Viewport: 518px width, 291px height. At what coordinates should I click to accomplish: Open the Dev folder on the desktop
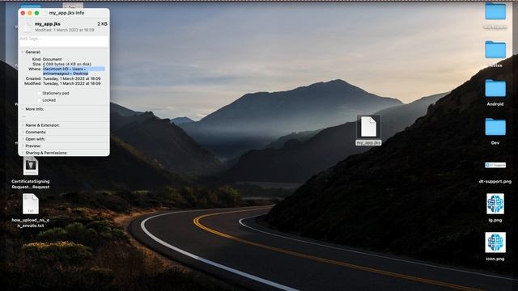495,127
